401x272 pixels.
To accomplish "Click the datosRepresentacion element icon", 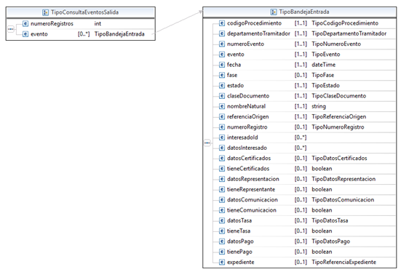I will click(x=222, y=179).
